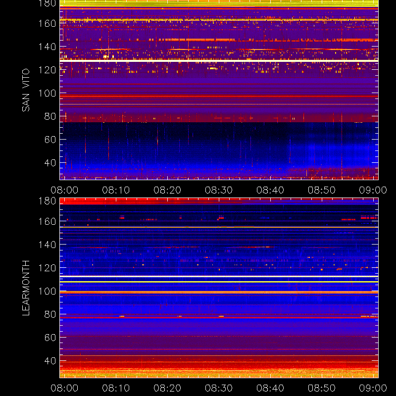The image size is (396, 396).
Task: Click the 08:50 time label below San Vito plot
Action: point(321,190)
